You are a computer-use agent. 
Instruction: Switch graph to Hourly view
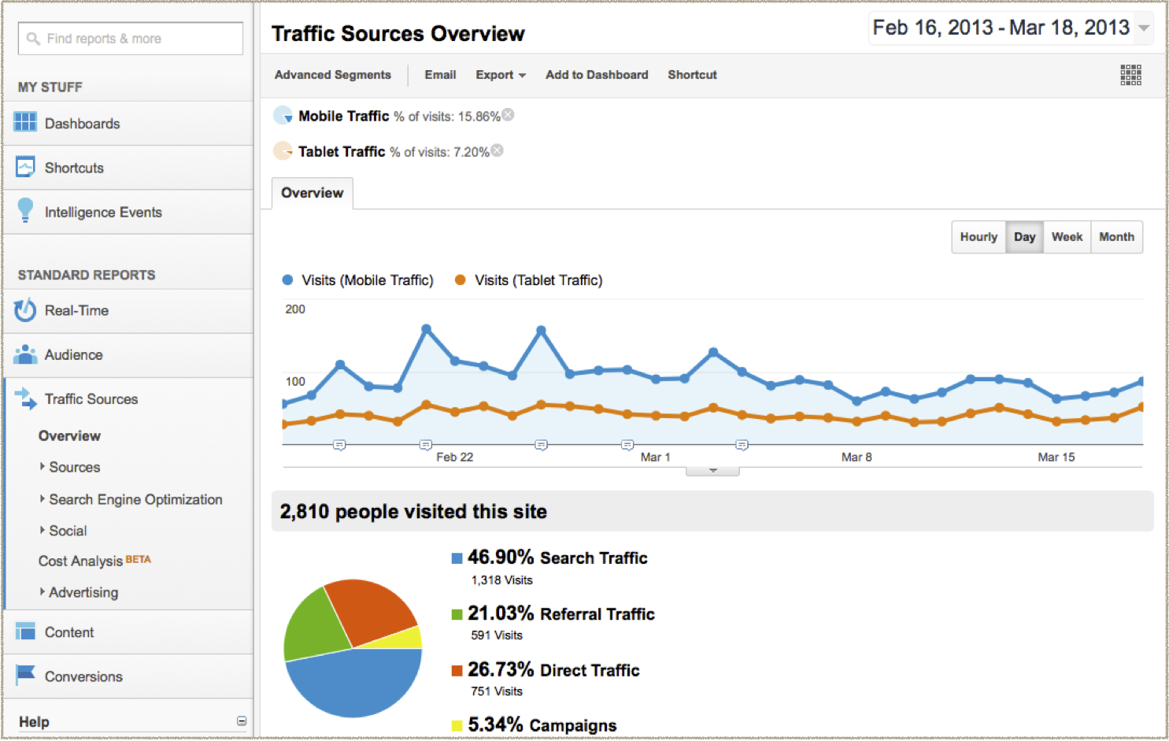point(978,237)
